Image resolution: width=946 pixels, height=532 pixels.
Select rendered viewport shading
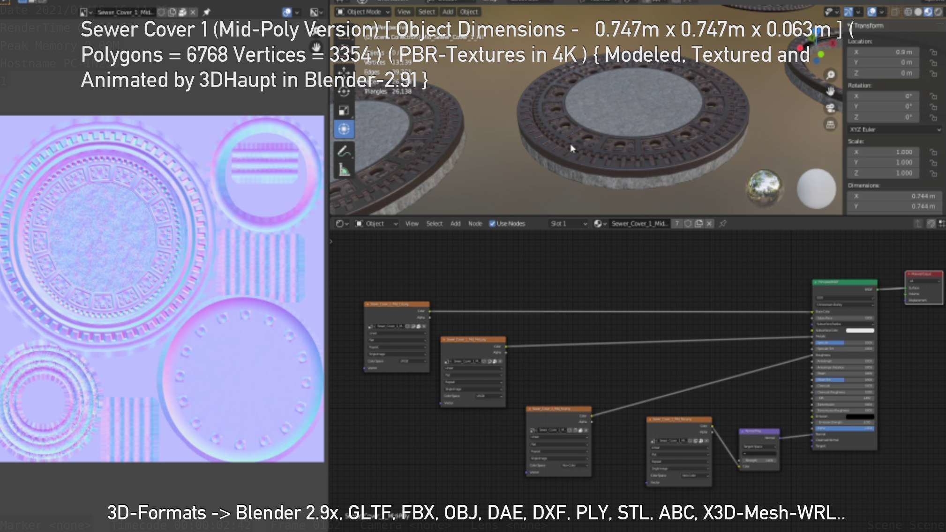point(938,12)
